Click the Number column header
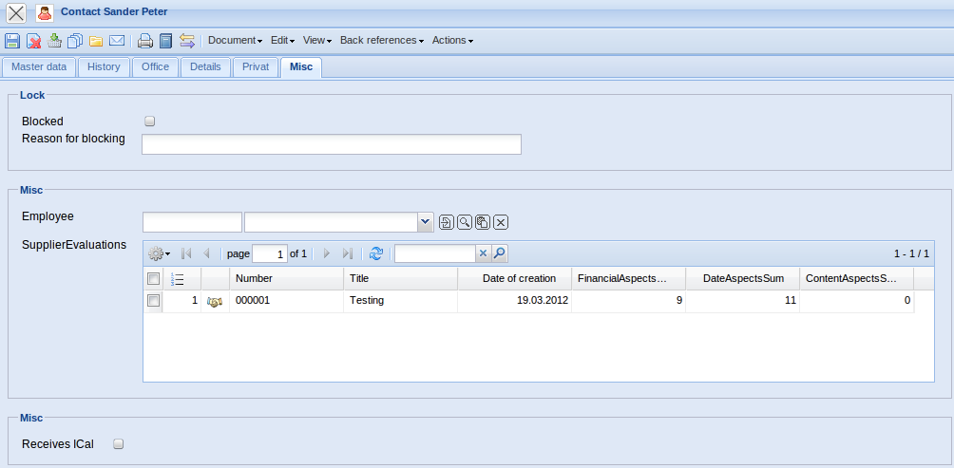This screenshot has height=468, width=954. pos(285,278)
